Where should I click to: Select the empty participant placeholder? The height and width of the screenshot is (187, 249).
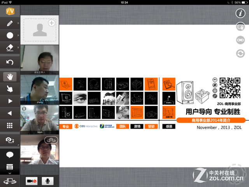(40, 30)
